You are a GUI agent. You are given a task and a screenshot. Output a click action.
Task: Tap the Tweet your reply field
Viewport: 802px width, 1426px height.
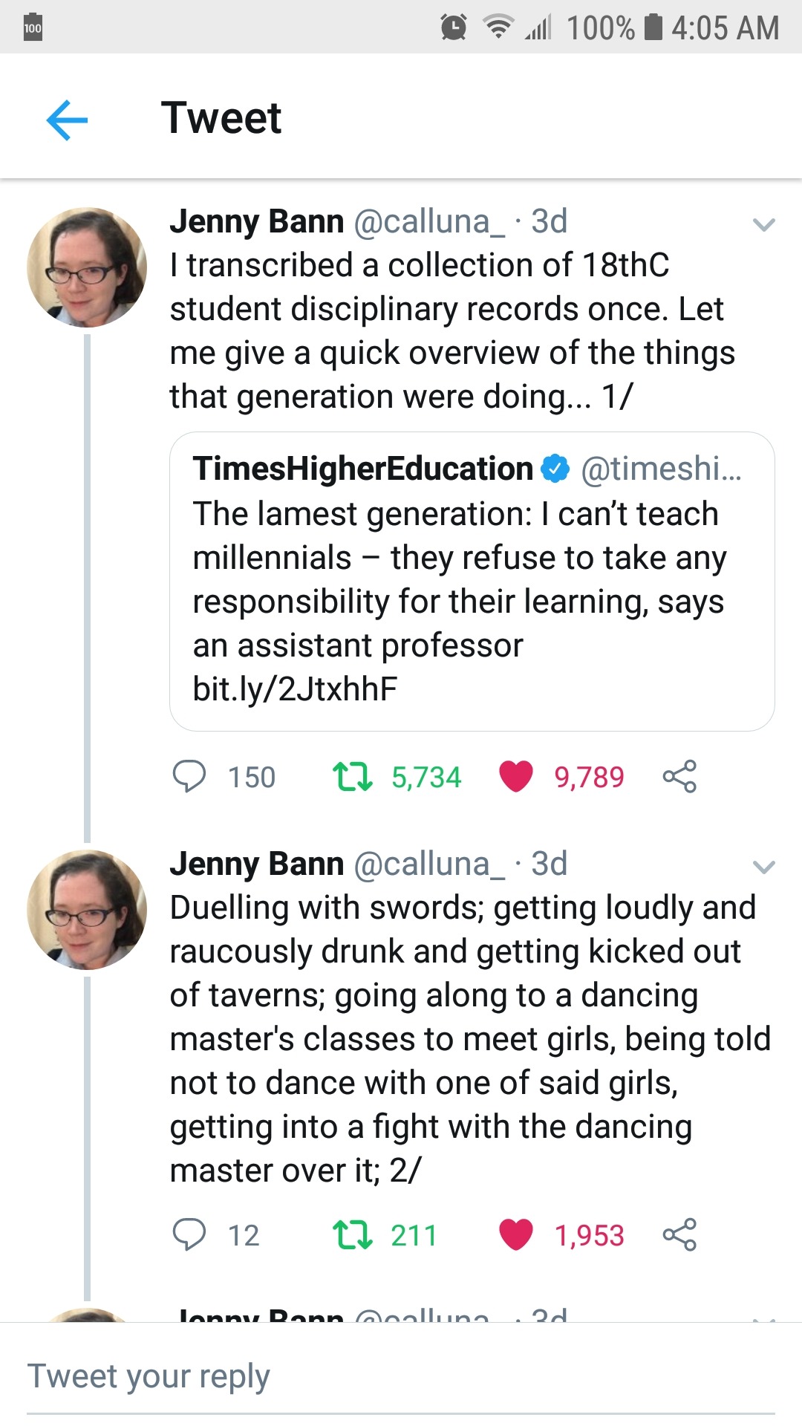click(401, 1376)
